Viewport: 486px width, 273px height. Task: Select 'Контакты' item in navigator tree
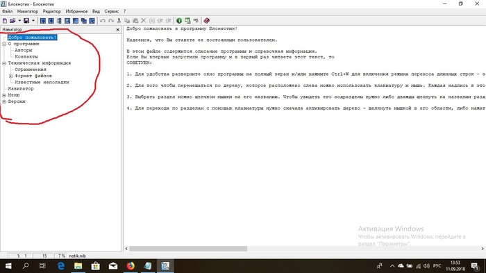click(x=26, y=57)
